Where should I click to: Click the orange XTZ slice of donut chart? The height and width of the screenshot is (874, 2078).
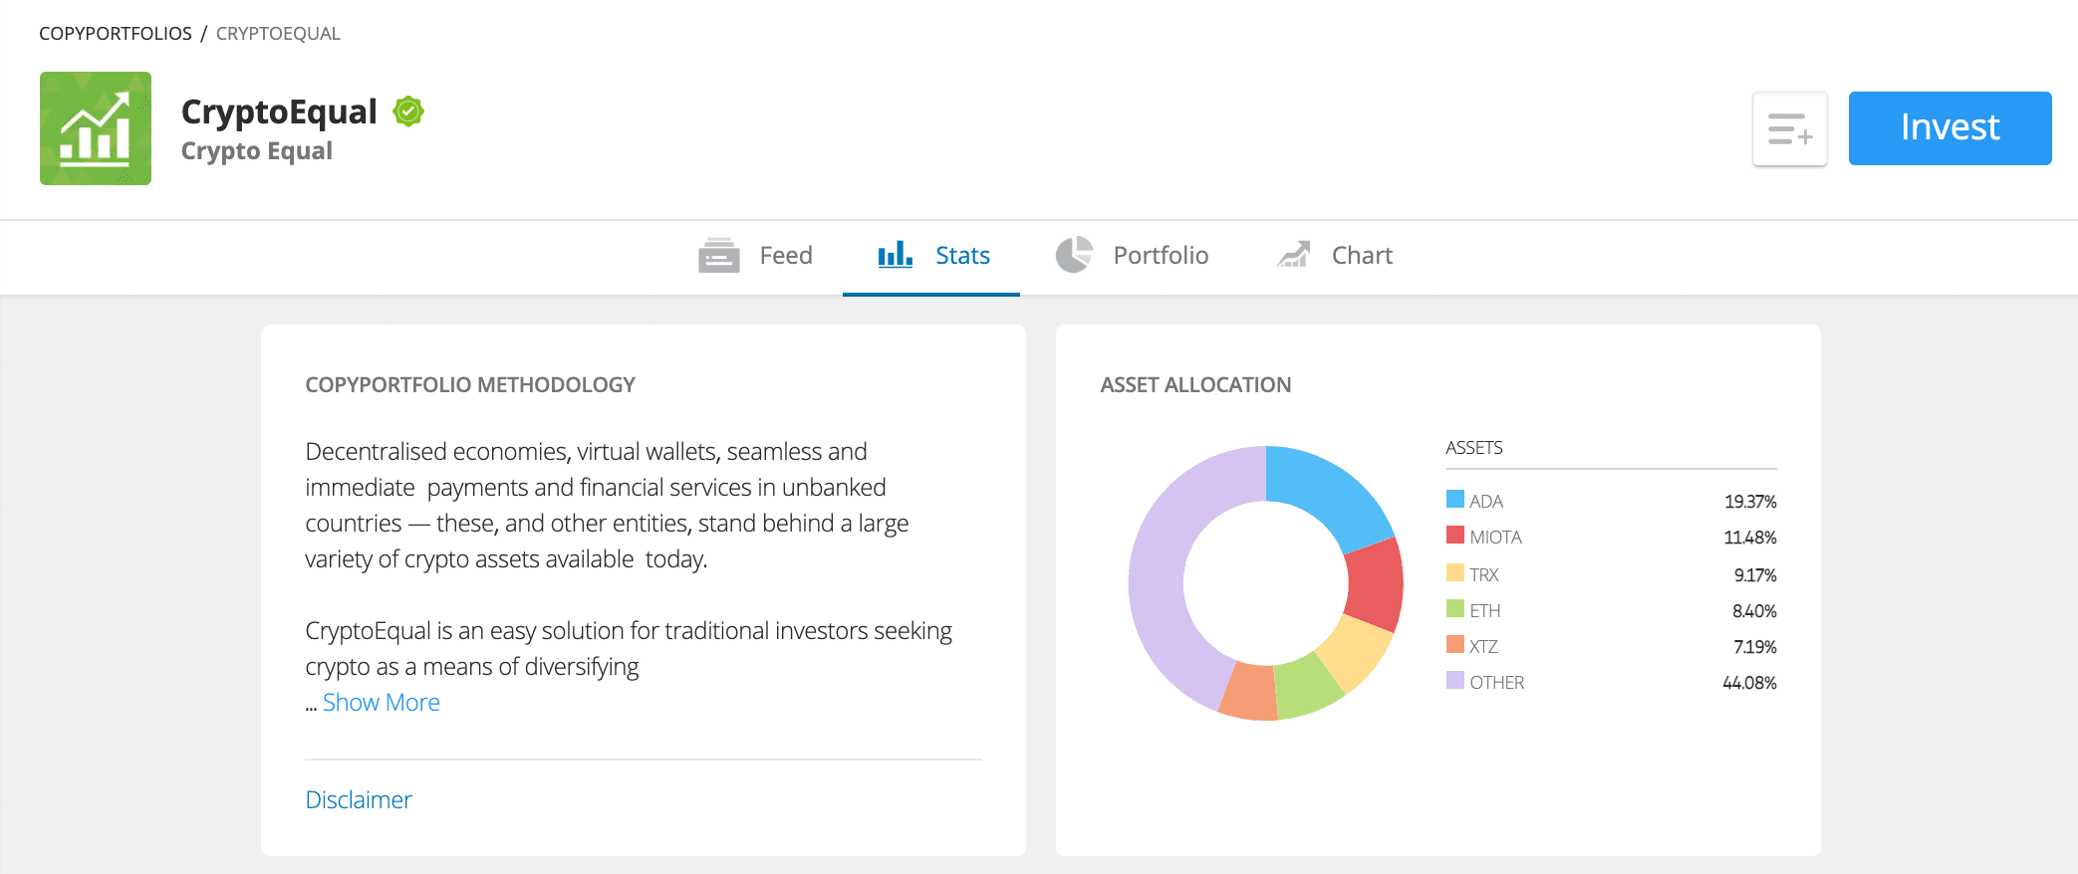point(1249,693)
